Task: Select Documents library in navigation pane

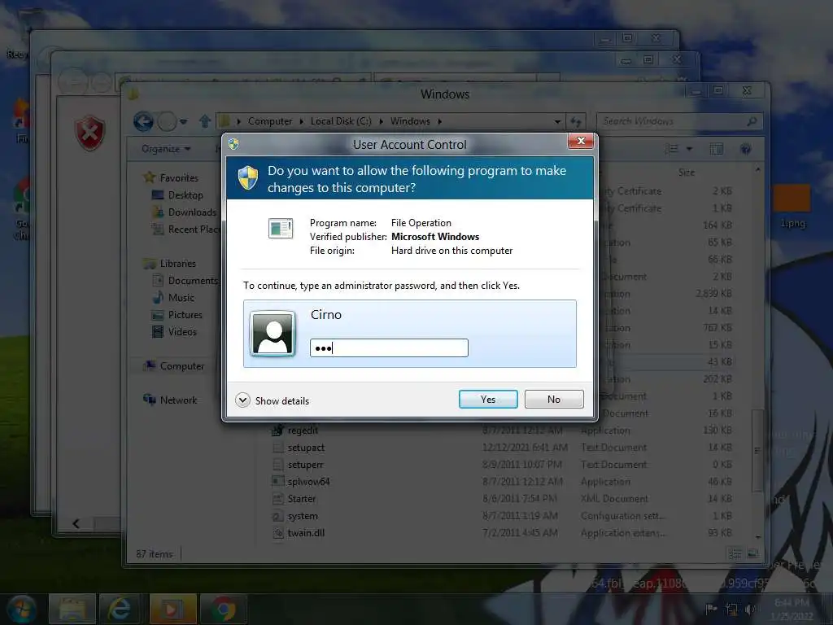Action: (x=192, y=281)
